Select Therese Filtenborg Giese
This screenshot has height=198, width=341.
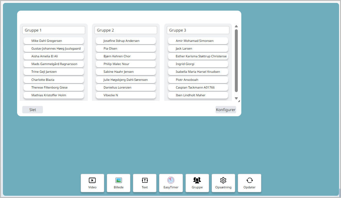[x=54, y=88]
